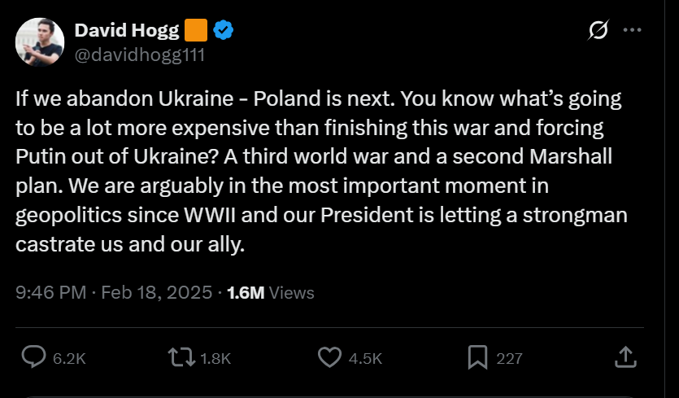The width and height of the screenshot is (679, 398).
Task: Click the 1.8K reposts count
Action: [215, 359]
